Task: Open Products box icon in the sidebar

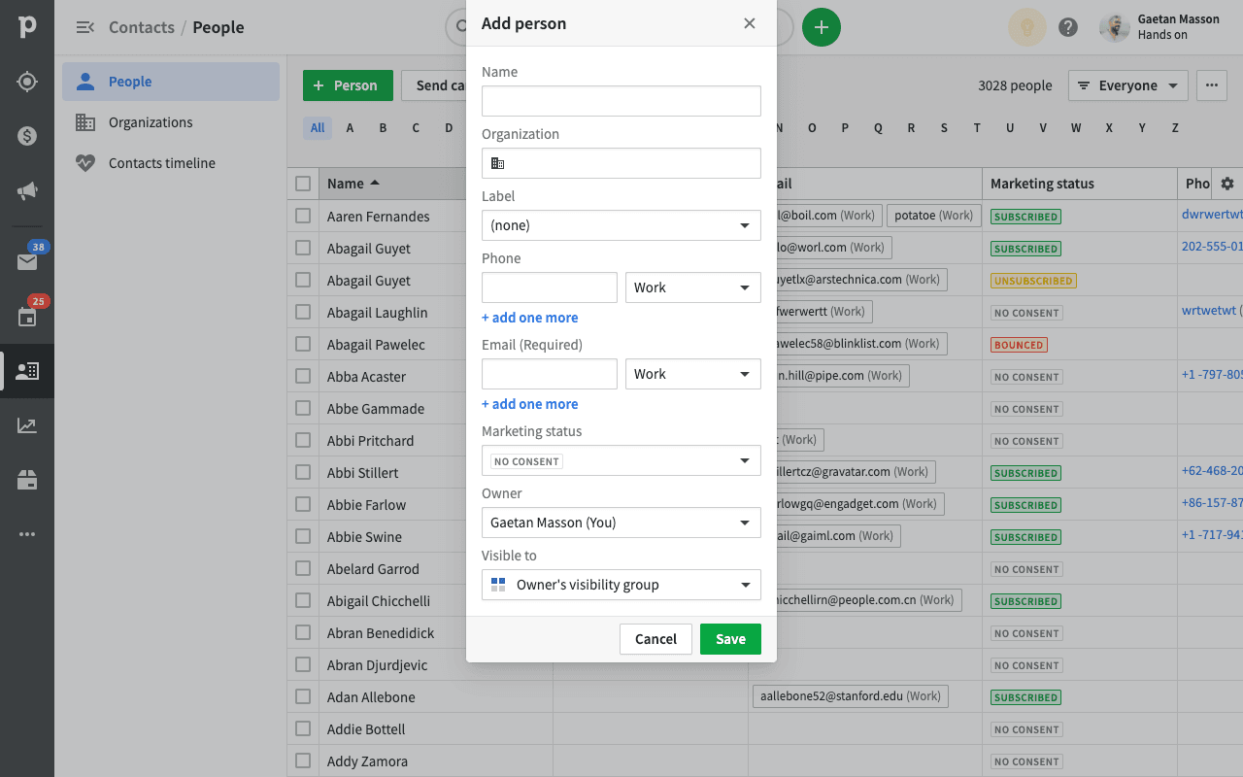Action: [27, 480]
